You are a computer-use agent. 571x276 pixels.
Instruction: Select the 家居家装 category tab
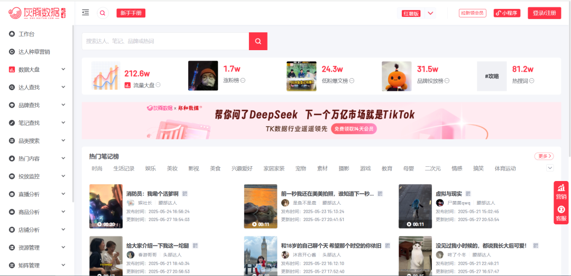[x=274, y=168]
